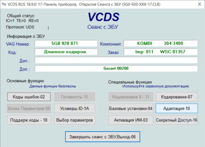The image size is (205, 147).
Task: Click the disabled Готовность-15 button
Action: (75, 97)
